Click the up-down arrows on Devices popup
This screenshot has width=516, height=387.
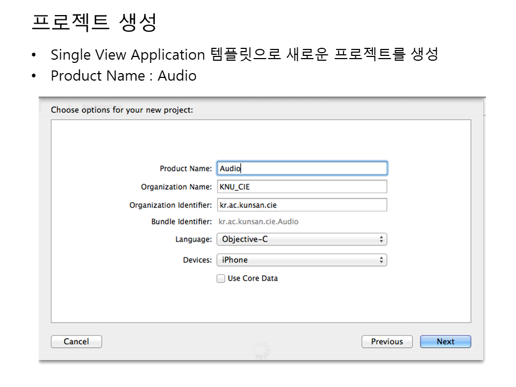tap(381, 260)
